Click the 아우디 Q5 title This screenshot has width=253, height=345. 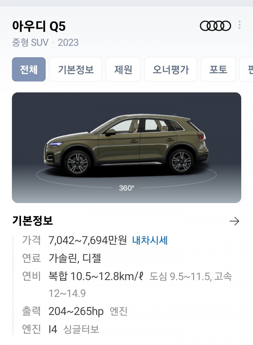pyautogui.click(x=39, y=26)
